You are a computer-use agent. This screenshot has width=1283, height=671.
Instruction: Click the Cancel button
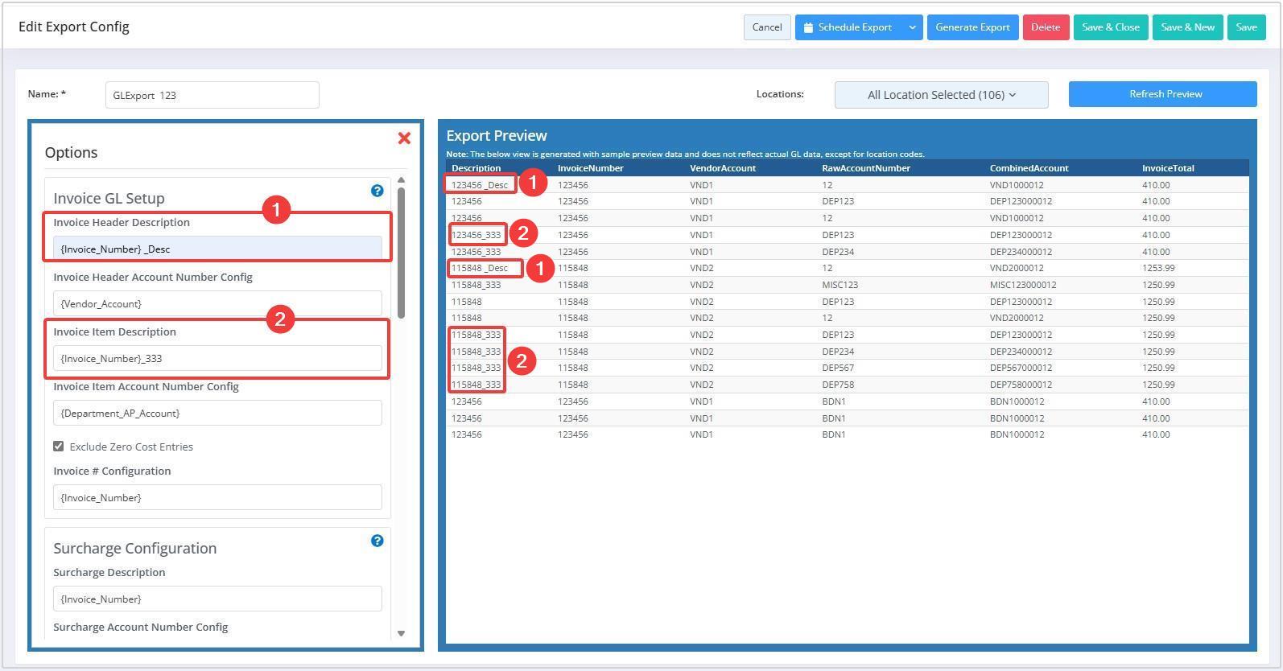[x=766, y=27]
